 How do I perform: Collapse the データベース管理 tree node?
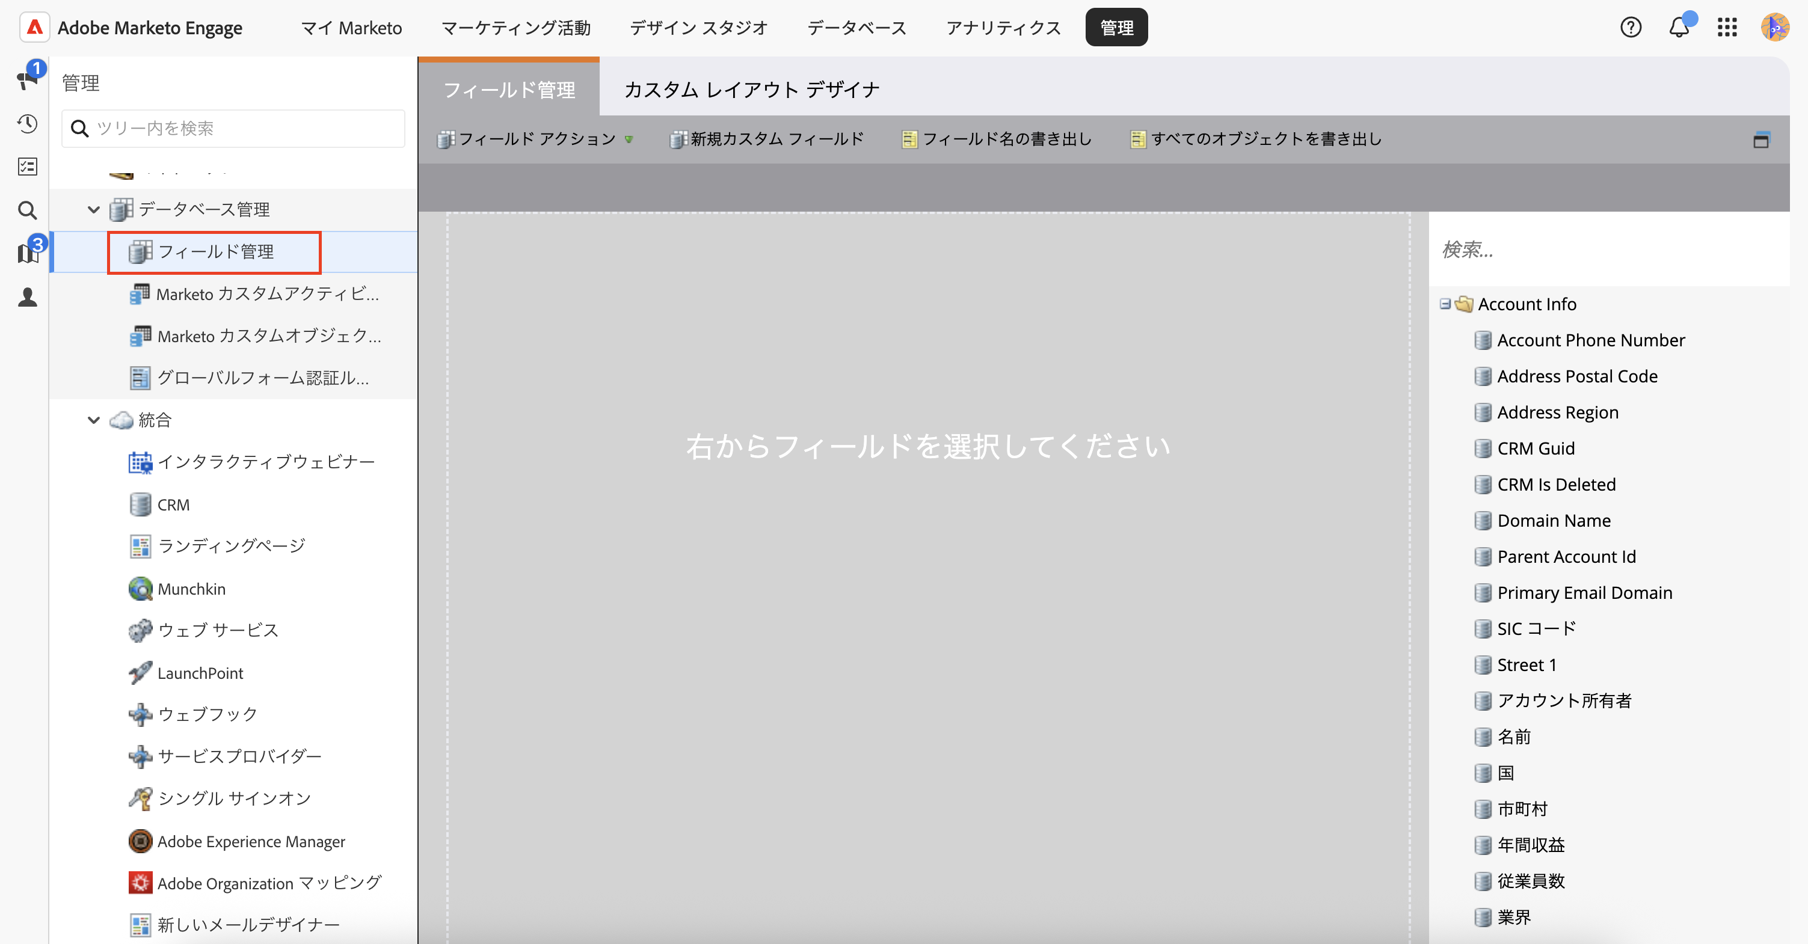(93, 209)
